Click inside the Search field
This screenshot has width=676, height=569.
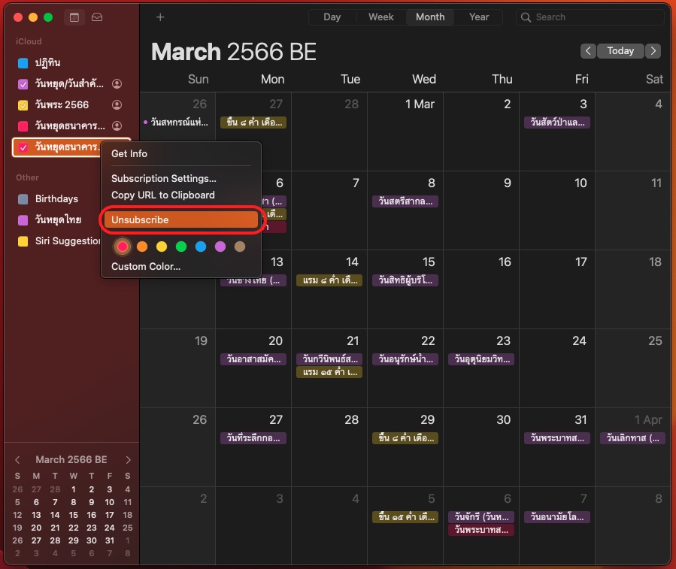[594, 17]
